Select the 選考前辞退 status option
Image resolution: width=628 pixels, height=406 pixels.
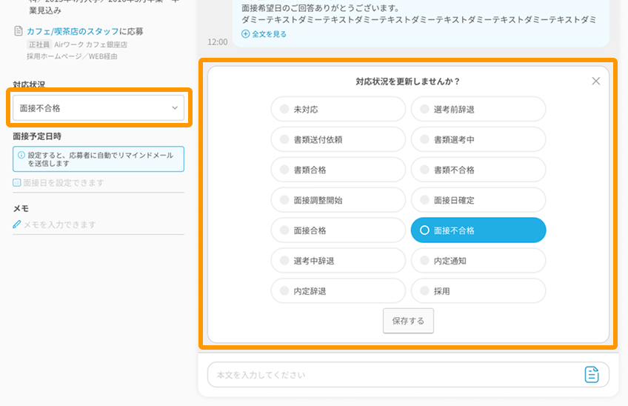[x=478, y=109]
